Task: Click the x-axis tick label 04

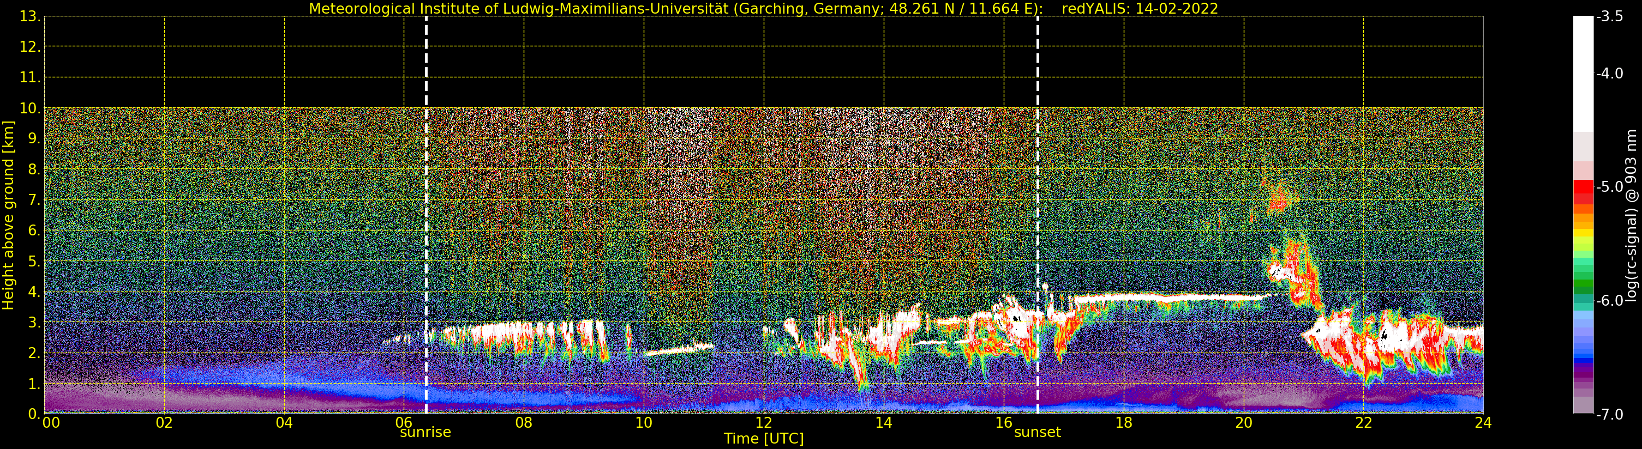Action: (284, 423)
